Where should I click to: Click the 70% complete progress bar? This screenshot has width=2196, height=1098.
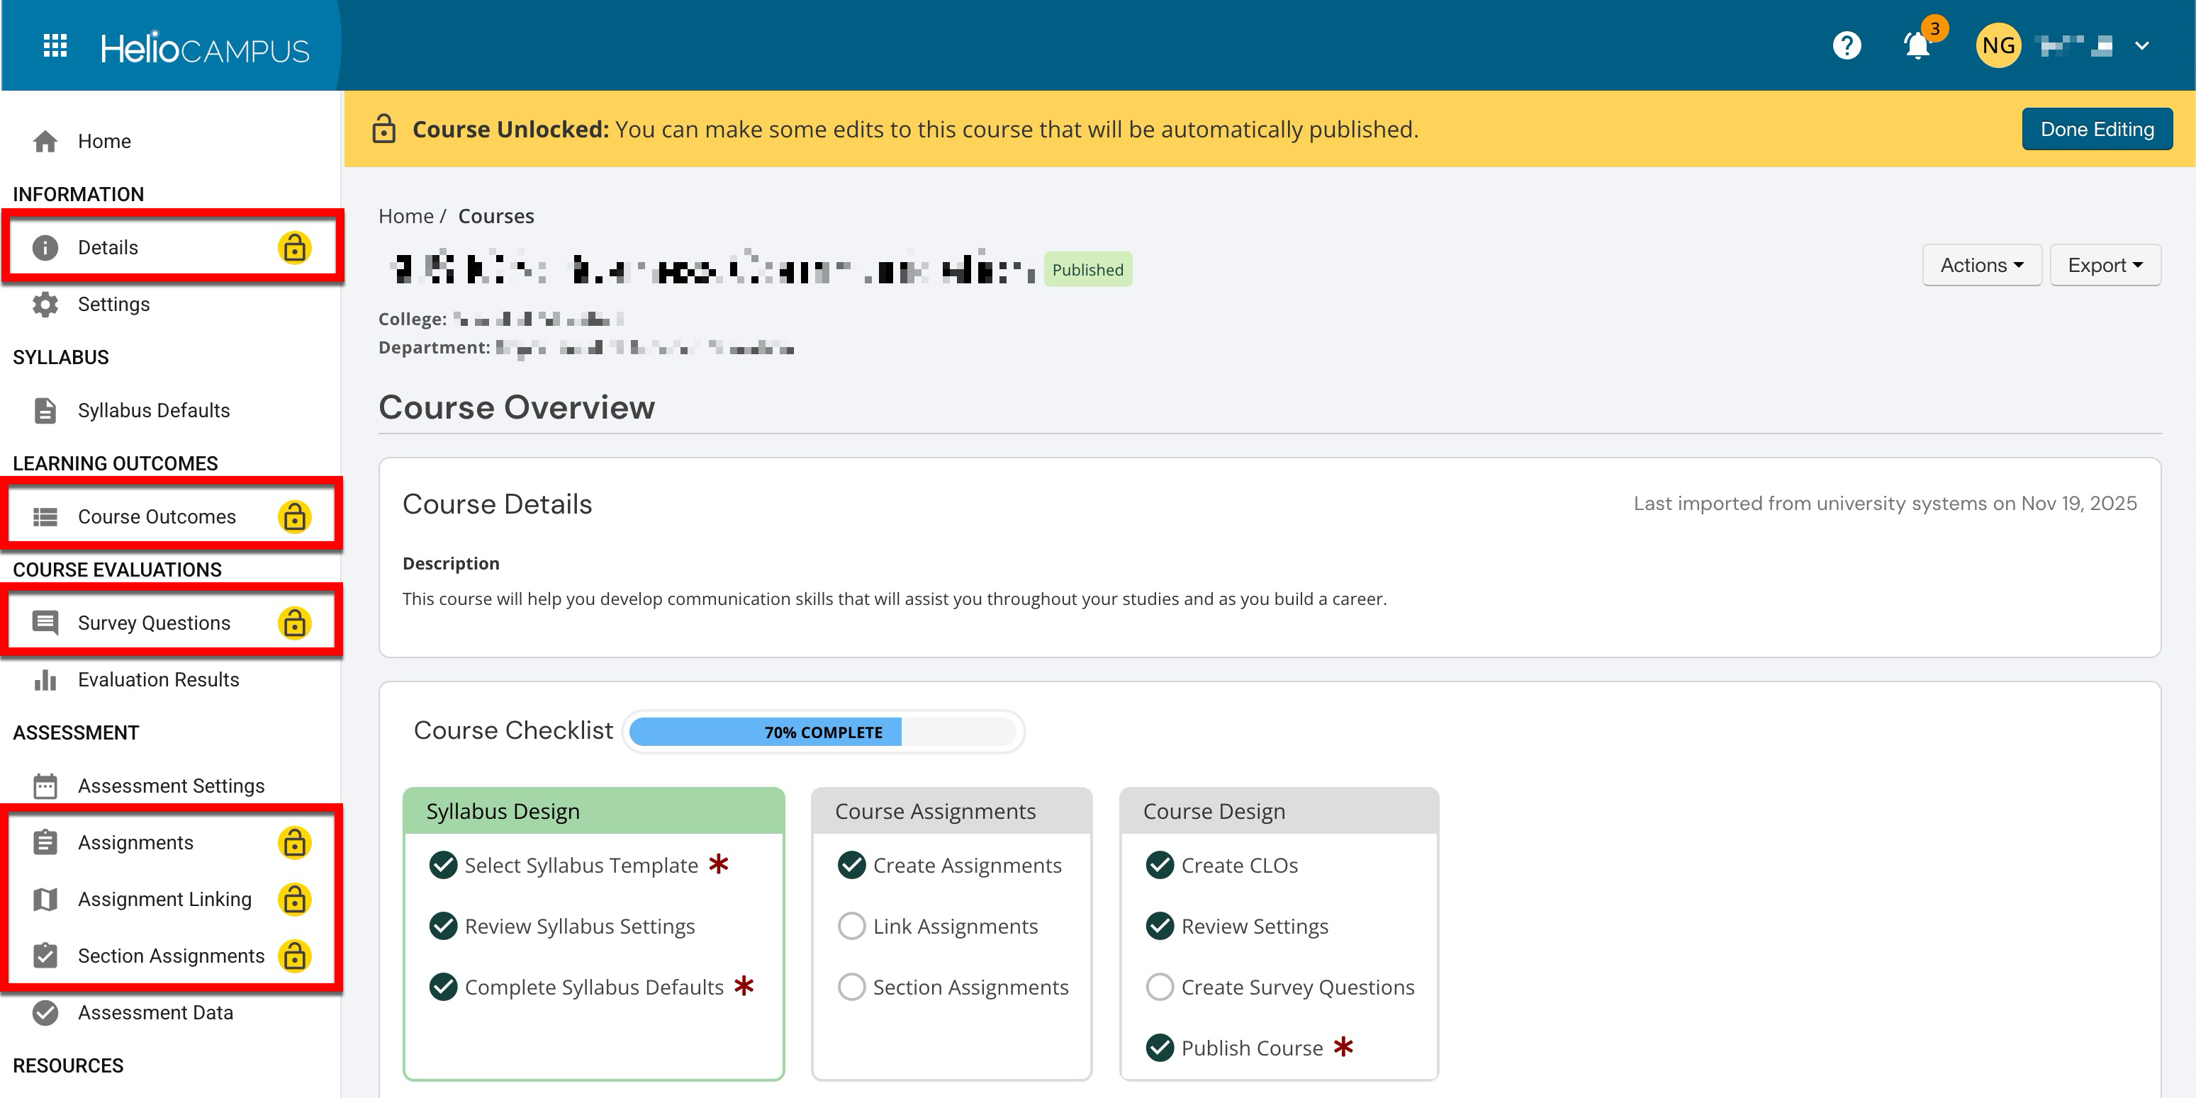point(823,732)
